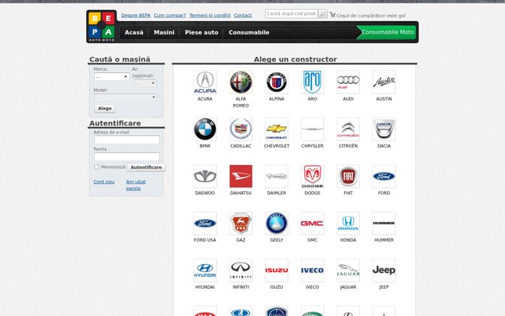Open the Am uitat parola link
The height and width of the screenshot is (316, 505).
(136, 185)
